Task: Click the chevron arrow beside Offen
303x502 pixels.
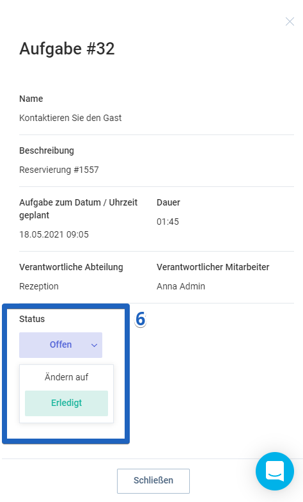Action: 94,345
